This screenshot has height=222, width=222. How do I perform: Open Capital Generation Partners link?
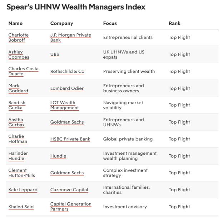coord(71,207)
